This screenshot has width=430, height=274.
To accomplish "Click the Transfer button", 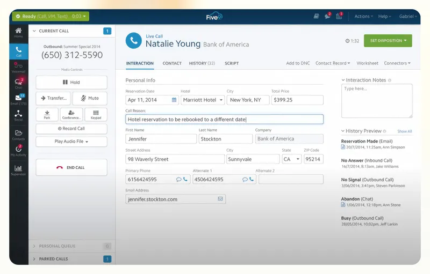I will (53, 98).
